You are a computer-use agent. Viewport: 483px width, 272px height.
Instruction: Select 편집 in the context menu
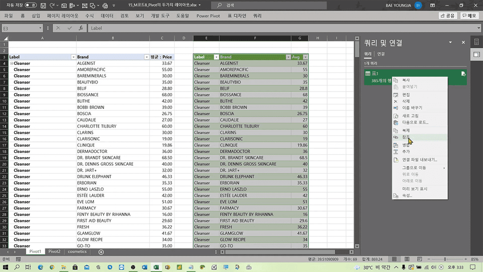[x=420, y=95]
